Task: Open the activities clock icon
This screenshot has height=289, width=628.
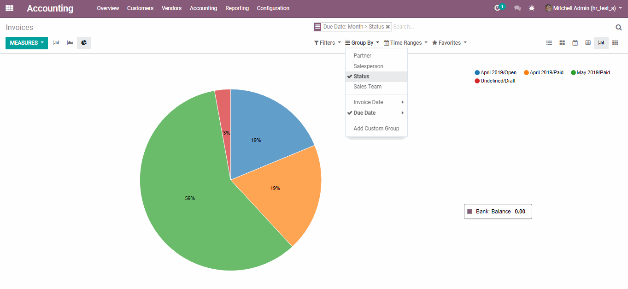Action: point(497,8)
